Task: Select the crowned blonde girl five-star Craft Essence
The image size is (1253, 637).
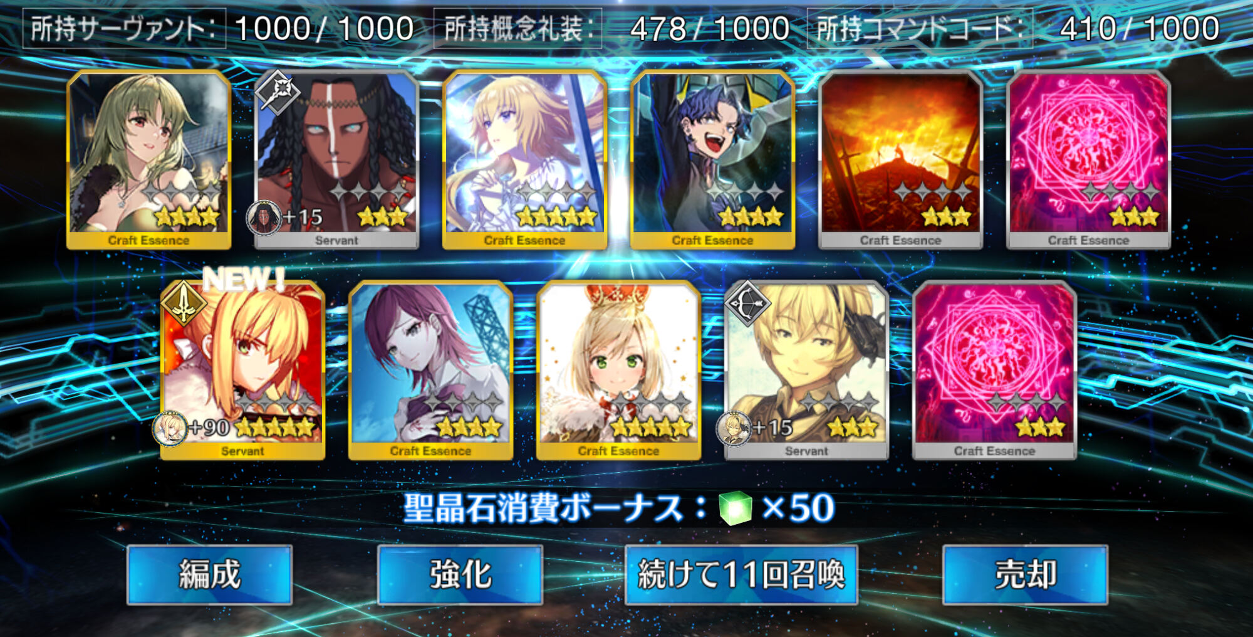Action: click(619, 371)
